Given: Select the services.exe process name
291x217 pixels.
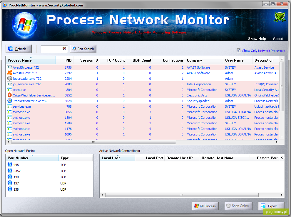Looking at the screenshot, I should point(22,106).
